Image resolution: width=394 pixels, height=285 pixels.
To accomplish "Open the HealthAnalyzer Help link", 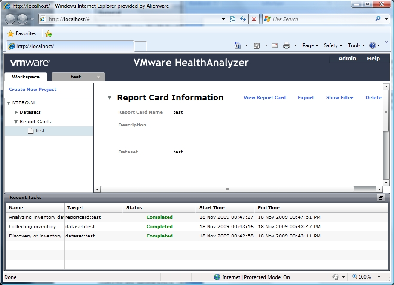I will [x=373, y=58].
